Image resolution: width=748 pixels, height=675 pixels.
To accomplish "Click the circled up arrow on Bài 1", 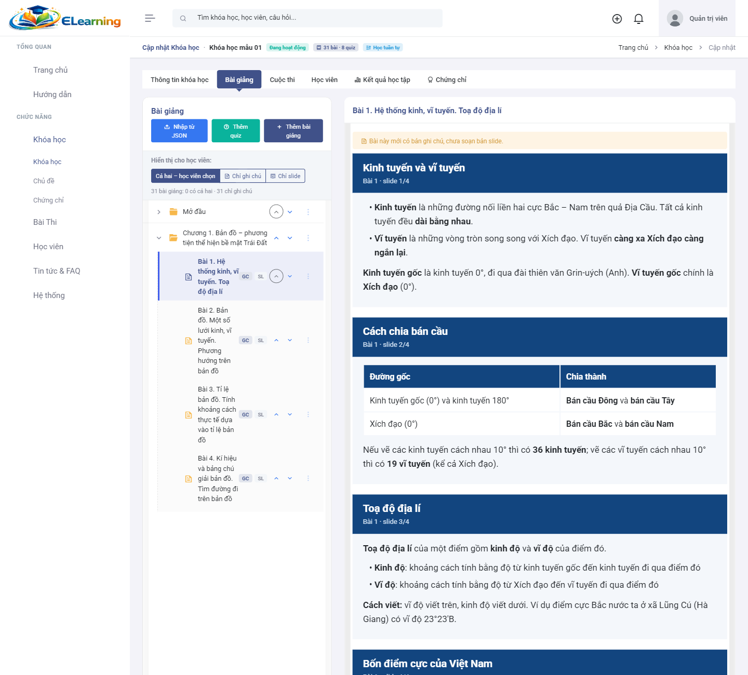I will coord(276,276).
